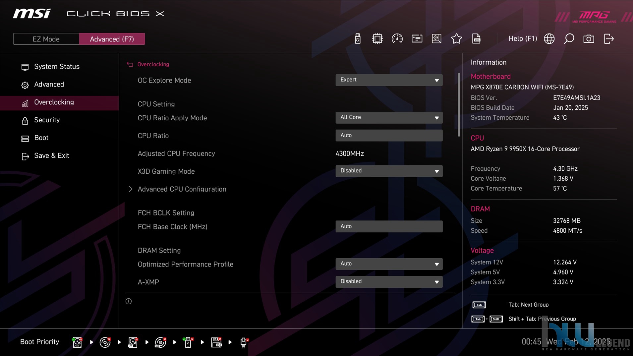Open the CPU chip information icon
This screenshot has height=356, width=633.
(377, 39)
